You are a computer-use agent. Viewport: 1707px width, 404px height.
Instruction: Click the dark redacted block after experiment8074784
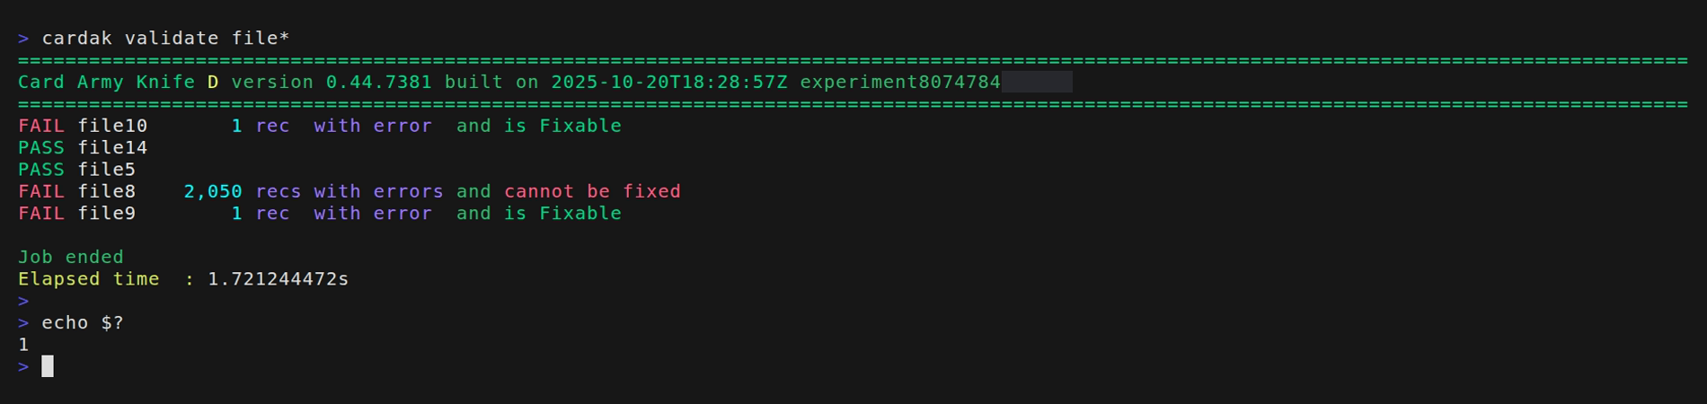(1037, 83)
